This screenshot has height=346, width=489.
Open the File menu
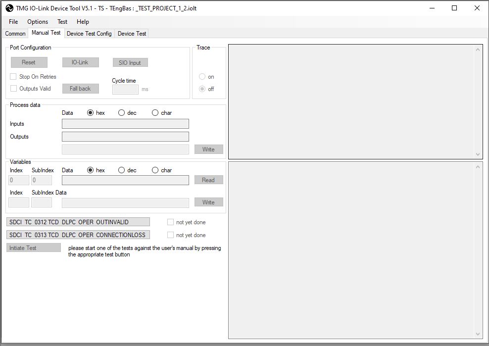click(x=13, y=22)
